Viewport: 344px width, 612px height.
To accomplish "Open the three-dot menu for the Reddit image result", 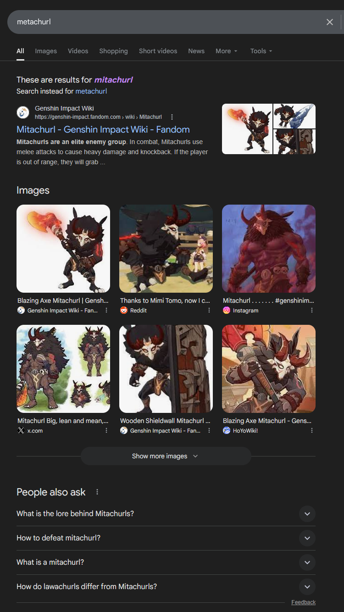I will [209, 311].
